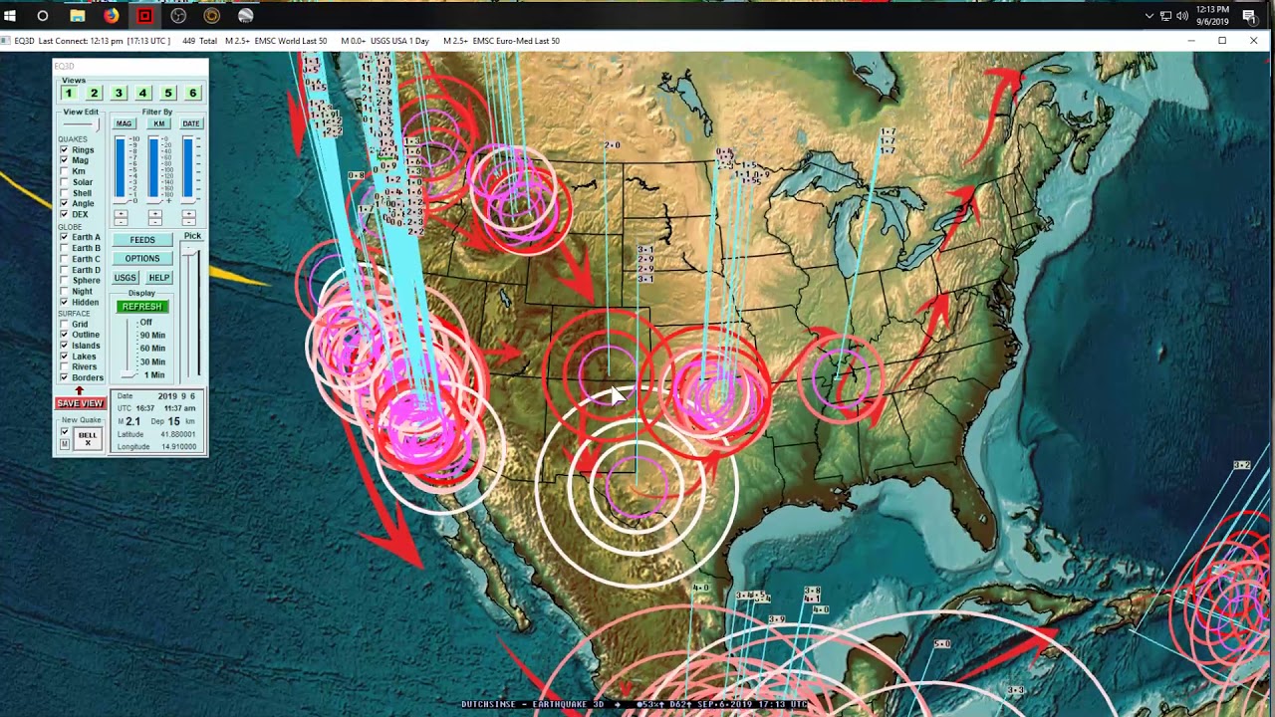Screen dimensions: 1275x717
Task: Filter quakes by DATE button
Action: [x=191, y=123]
